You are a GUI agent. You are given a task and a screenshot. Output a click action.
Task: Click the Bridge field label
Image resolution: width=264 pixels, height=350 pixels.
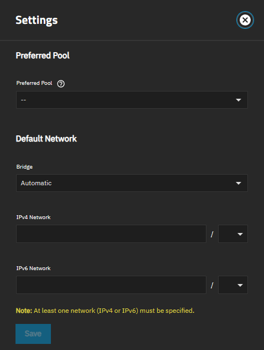click(24, 167)
